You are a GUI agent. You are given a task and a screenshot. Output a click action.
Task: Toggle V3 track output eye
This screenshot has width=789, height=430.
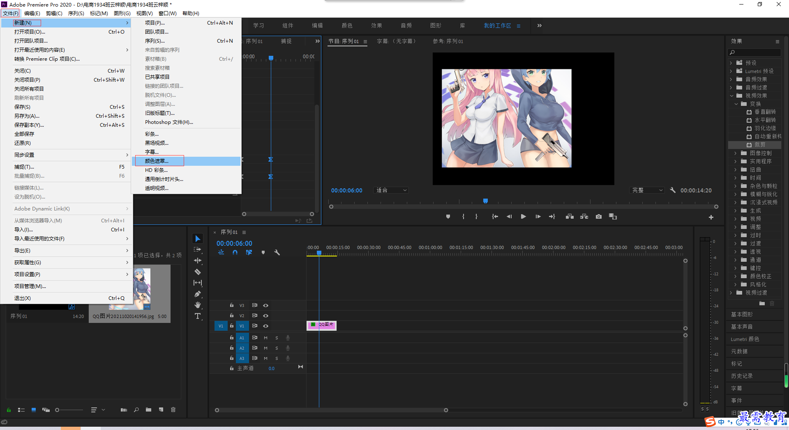[x=265, y=305]
